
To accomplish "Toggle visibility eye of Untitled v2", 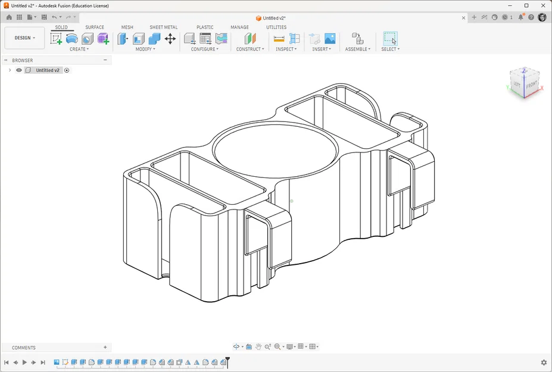I will coord(19,70).
